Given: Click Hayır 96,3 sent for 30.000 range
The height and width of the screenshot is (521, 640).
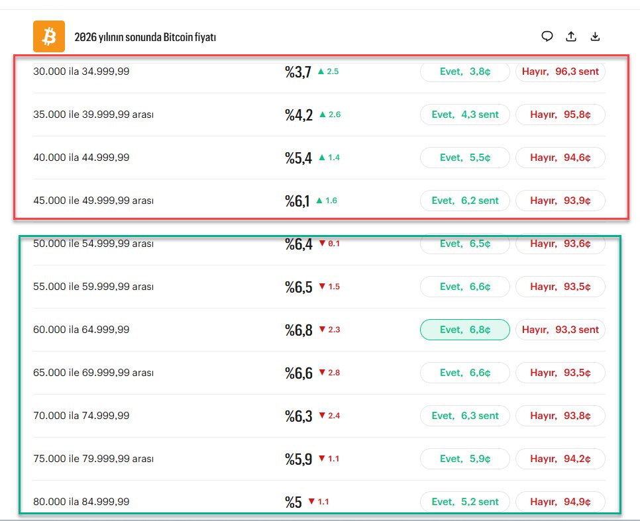Looking at the screenshot, I should [x=560, y=71].
